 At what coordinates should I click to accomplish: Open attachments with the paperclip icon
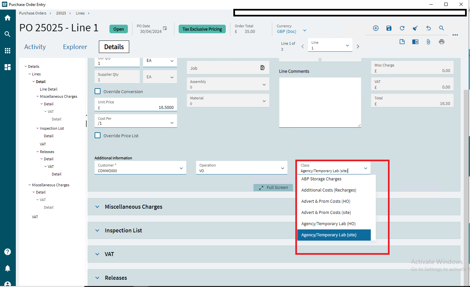pos(428,42)
